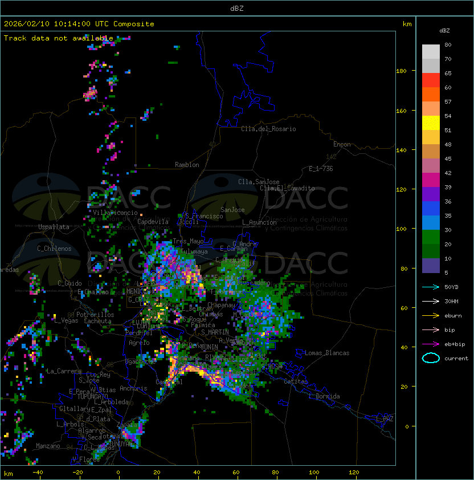474x480 pixels.
Task: Click the 'Catitas' map label
Action: click(x=296, y=382)
